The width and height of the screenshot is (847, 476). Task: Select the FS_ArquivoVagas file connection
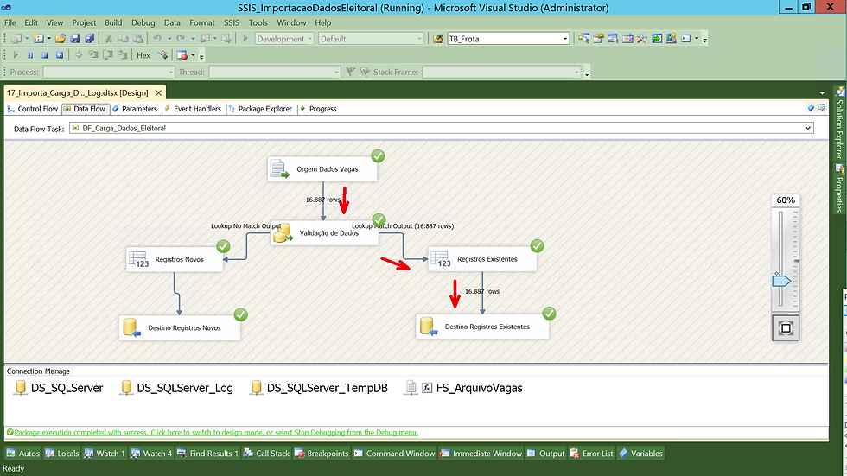[x=464, y=388]
